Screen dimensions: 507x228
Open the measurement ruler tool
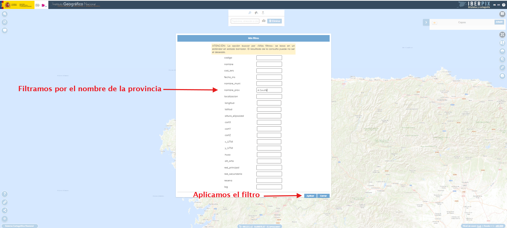502,67
